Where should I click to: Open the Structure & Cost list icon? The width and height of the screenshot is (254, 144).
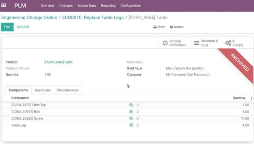click(x=196, y=43)
